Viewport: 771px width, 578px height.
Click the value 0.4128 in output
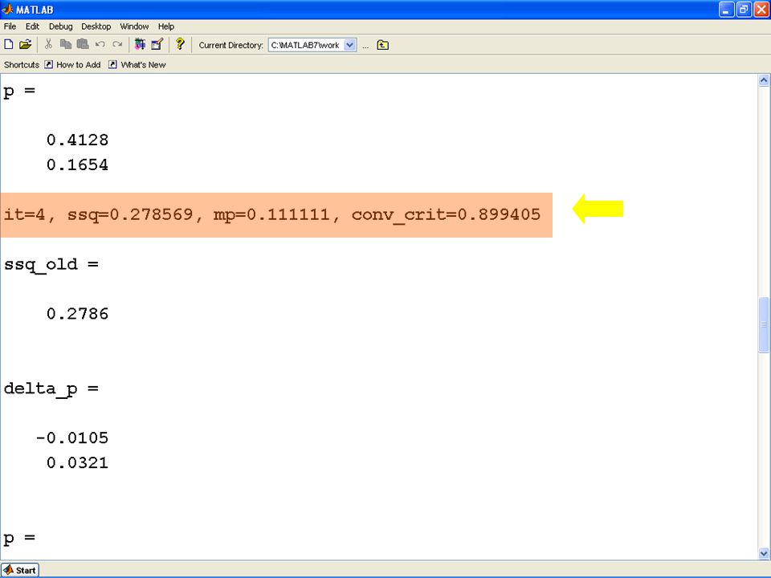pyautogui.click(x=77, y=140)
